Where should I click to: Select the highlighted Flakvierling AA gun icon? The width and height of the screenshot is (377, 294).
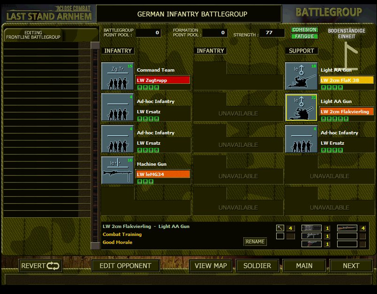[x=301, y=107]
